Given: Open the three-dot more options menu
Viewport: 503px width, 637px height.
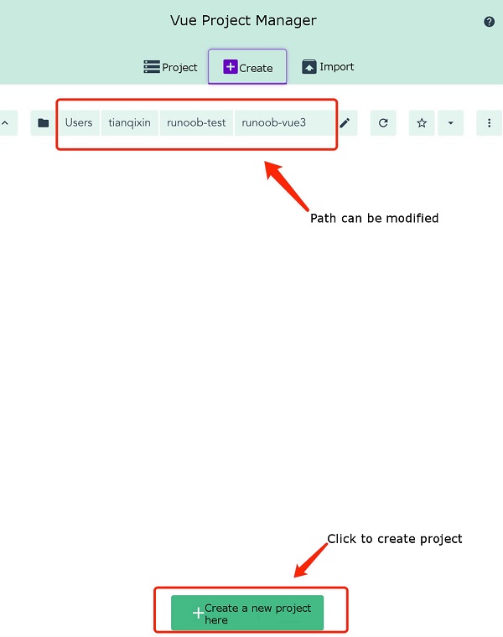Looking at the screenshot, I should pos(490,123).
